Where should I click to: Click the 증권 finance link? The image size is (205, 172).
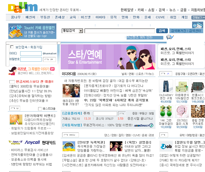[x=135, y=113]
